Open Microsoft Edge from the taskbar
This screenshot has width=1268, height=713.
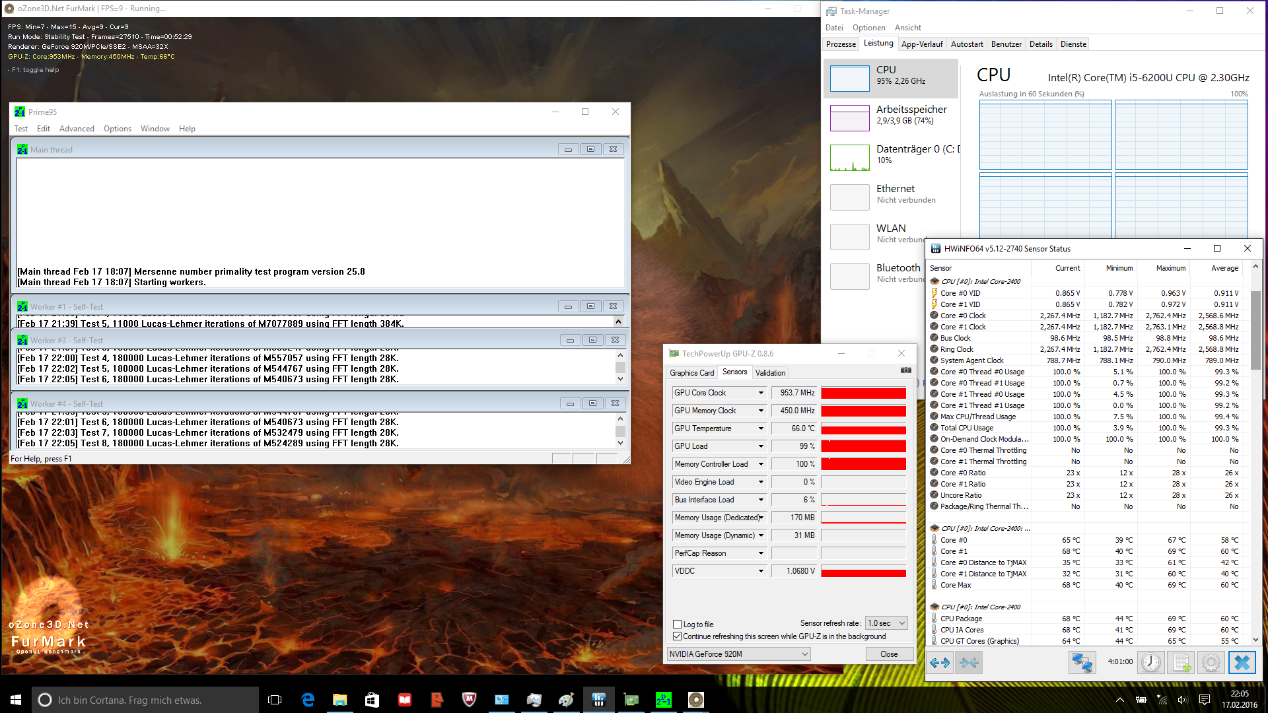[308, 700]
